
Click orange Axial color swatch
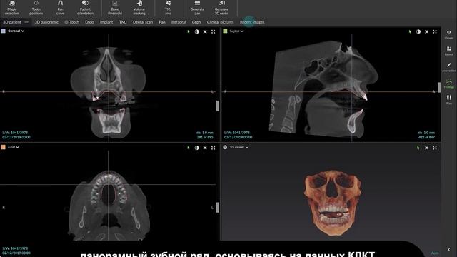[x=3, y=147]
